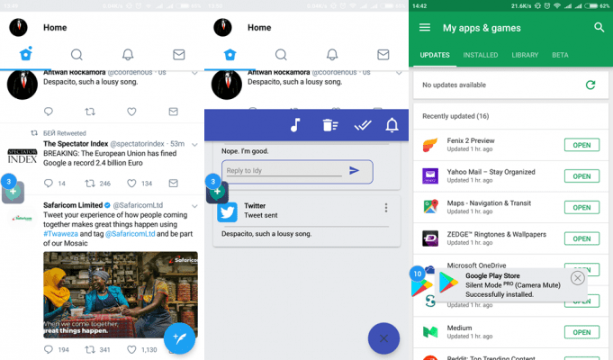Refresh the updates list

point(590,85)
